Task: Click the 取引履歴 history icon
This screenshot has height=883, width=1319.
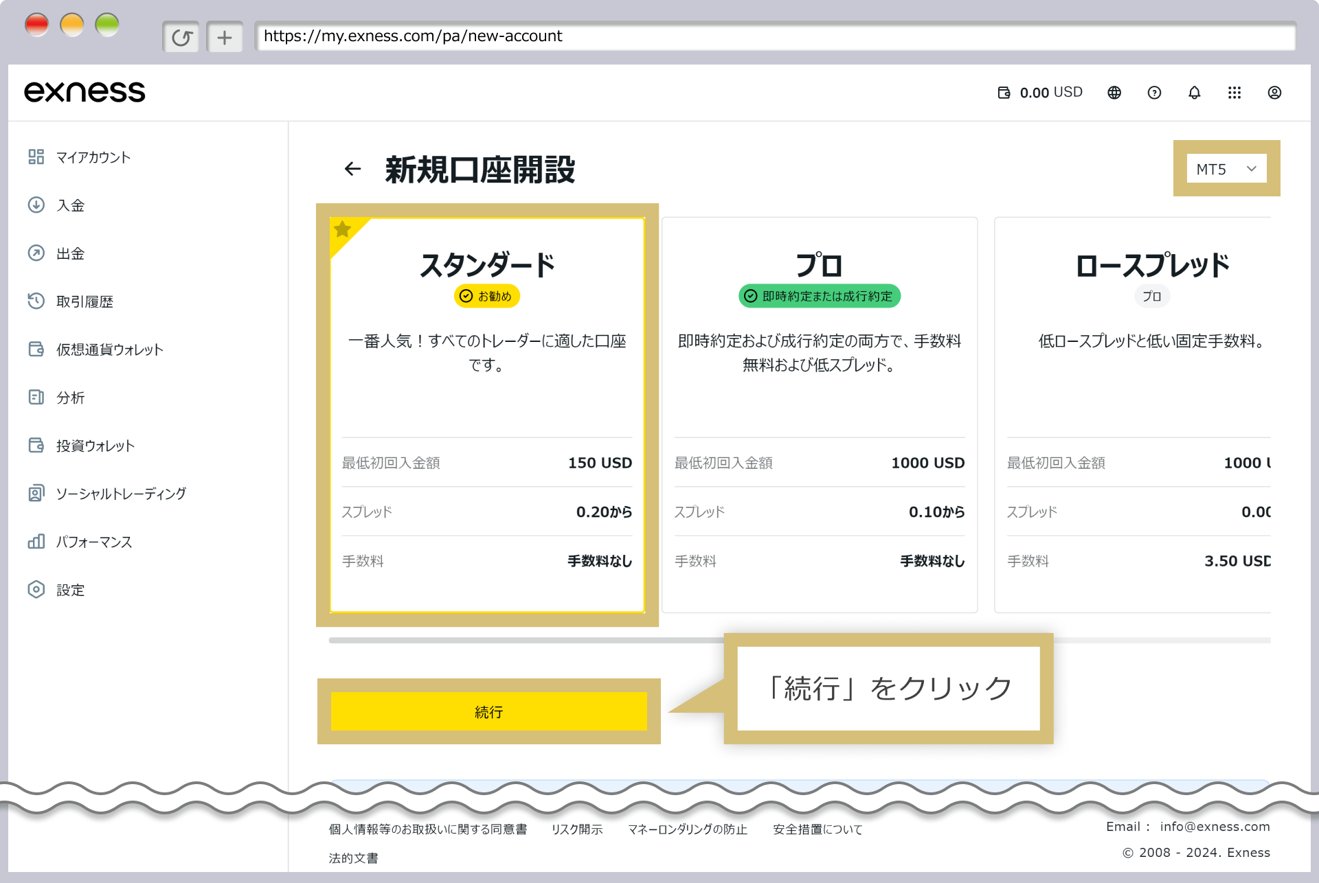Action: (36, 301)
